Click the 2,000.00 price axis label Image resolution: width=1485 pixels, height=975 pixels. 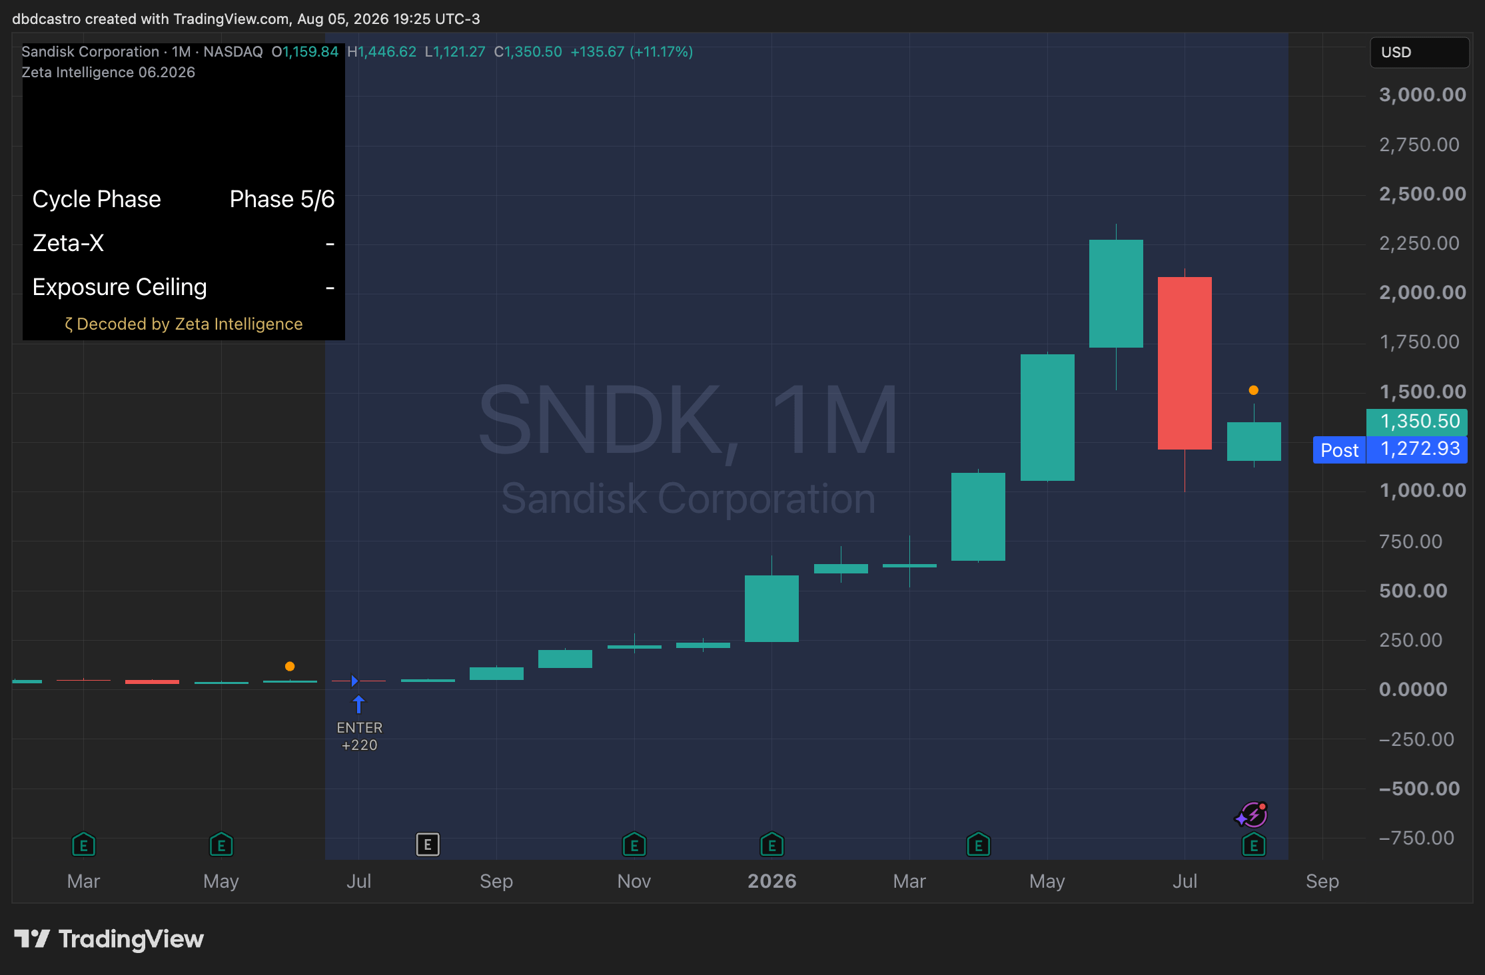tap(1422, 292)
